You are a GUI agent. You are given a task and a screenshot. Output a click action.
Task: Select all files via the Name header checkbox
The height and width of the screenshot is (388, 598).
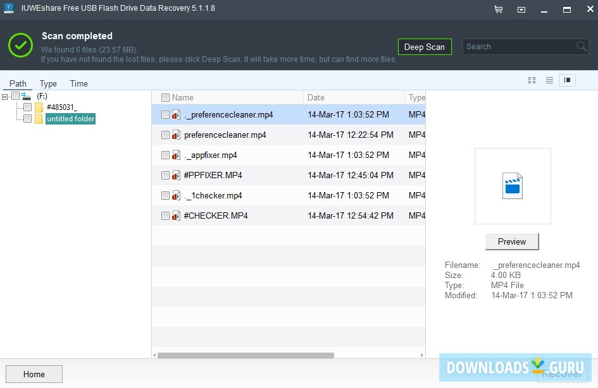(166, 97)
